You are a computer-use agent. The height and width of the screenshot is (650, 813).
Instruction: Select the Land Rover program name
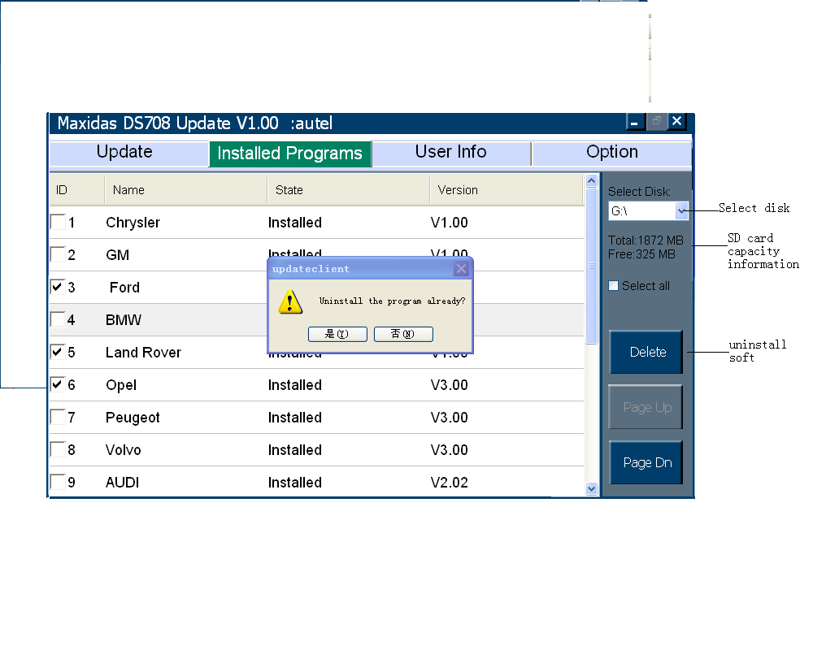143,353
